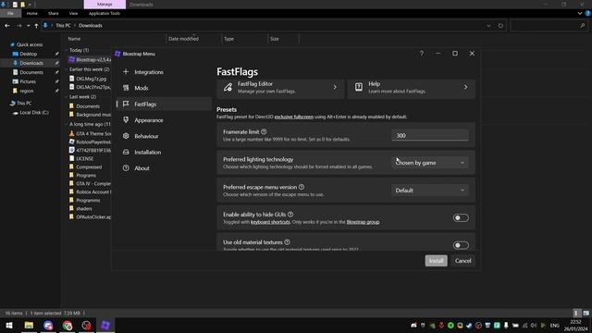The height and width of the screenshot is (333, 592).
Task: Select Local Disk (C:) in navigation pane
Action: (34, 113)
